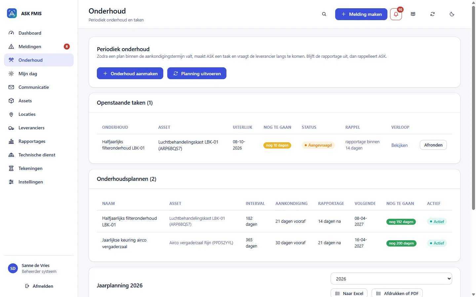Click Bekijken link in open task row
Viewport: 476px width, 297px height.
(399, 145)
